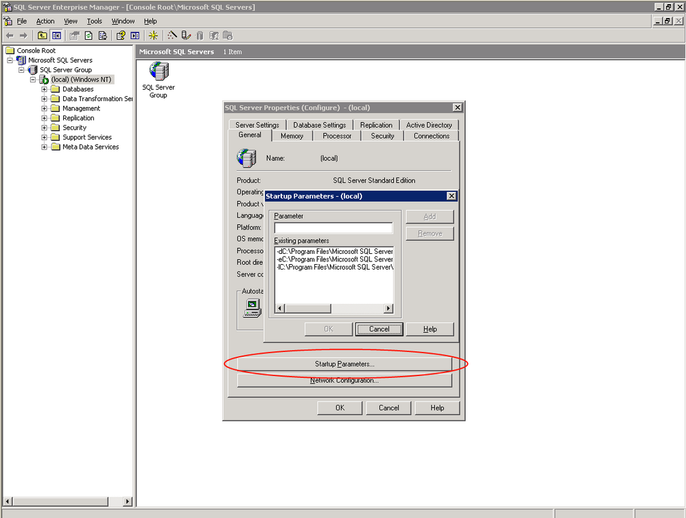Viewport: 686px width, 518px height.
Task: Click the Up one level folder icon
Action: point(43,36)
